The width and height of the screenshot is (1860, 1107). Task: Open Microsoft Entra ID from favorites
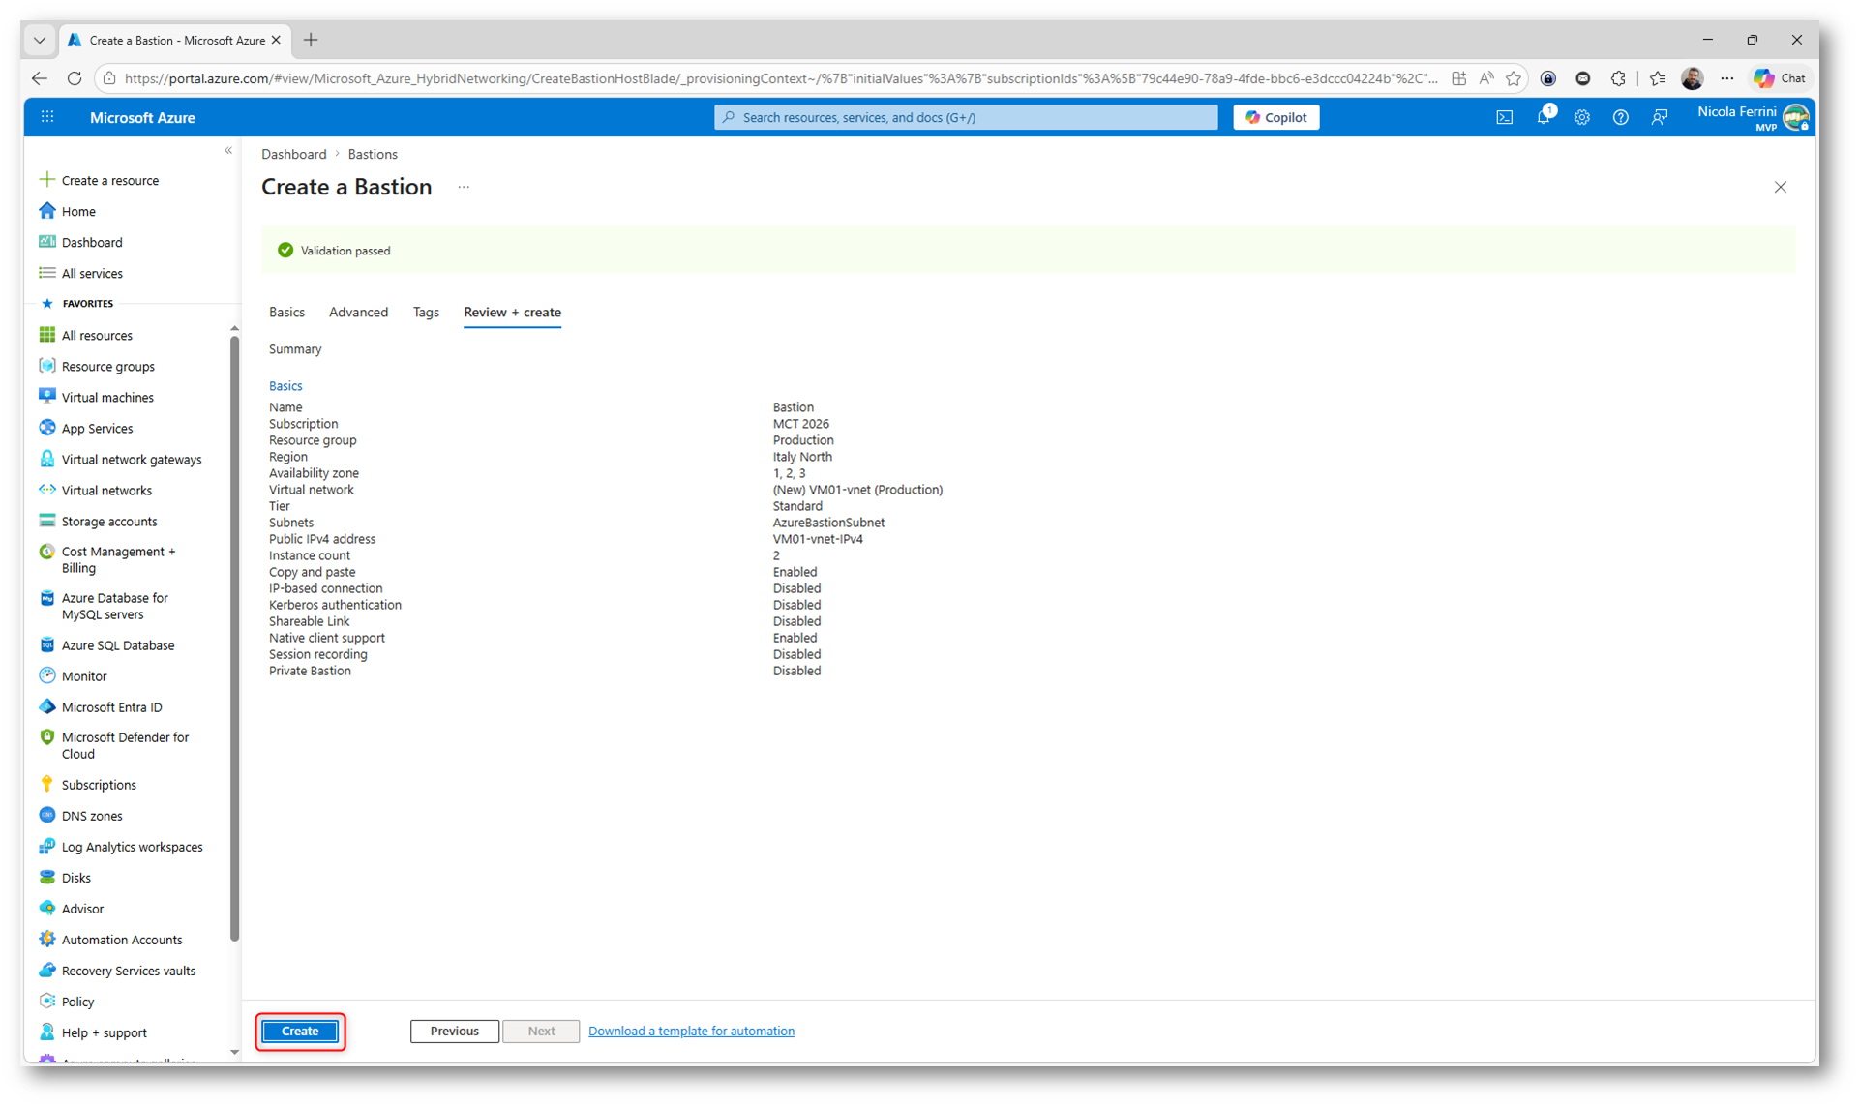(x=111, y=707)
